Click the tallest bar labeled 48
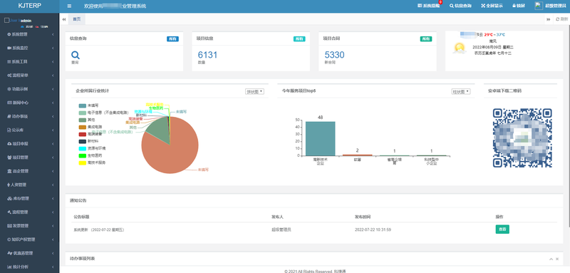This screenshot has width=570, height=273. pyautogui.click(x=320, y=138)
